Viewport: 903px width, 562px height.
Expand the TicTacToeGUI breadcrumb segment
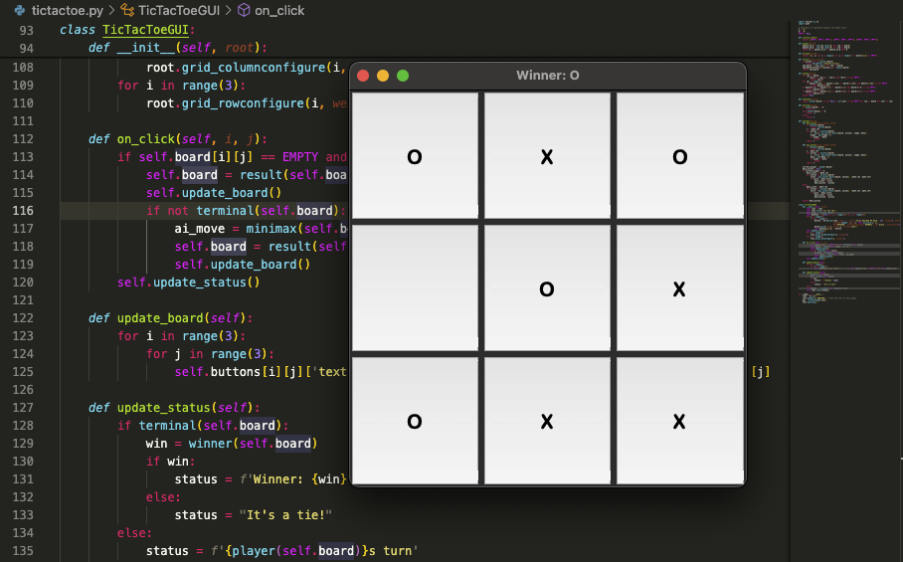coord(180,10)
